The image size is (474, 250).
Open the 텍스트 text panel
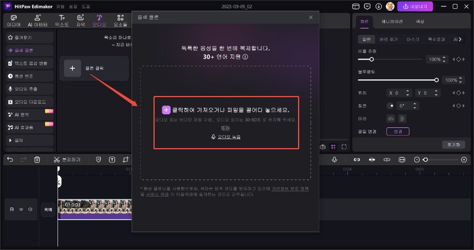(x=62, y=21)
